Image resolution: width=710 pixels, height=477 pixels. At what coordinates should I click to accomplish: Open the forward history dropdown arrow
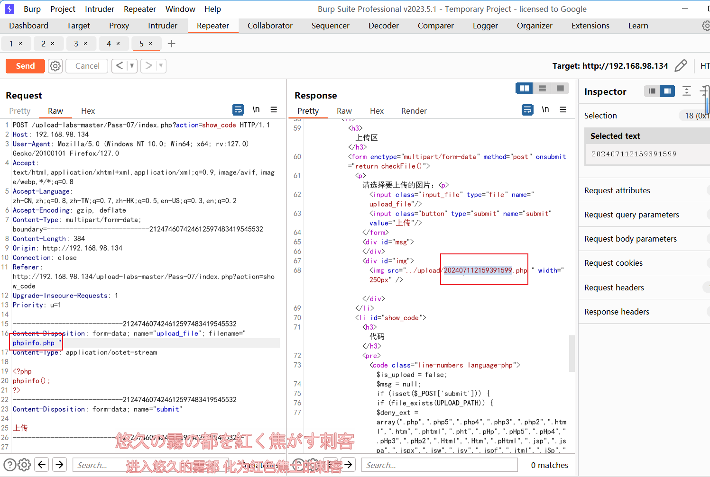161,66
